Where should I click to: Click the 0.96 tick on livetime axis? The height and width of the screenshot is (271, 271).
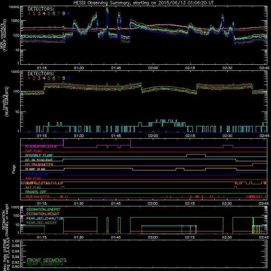(x=16, y=251)
